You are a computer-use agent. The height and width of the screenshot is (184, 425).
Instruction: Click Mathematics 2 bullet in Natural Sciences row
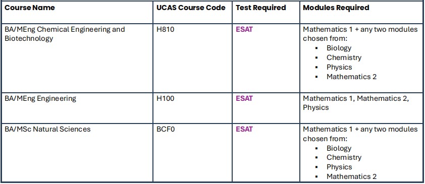(351, 177)
